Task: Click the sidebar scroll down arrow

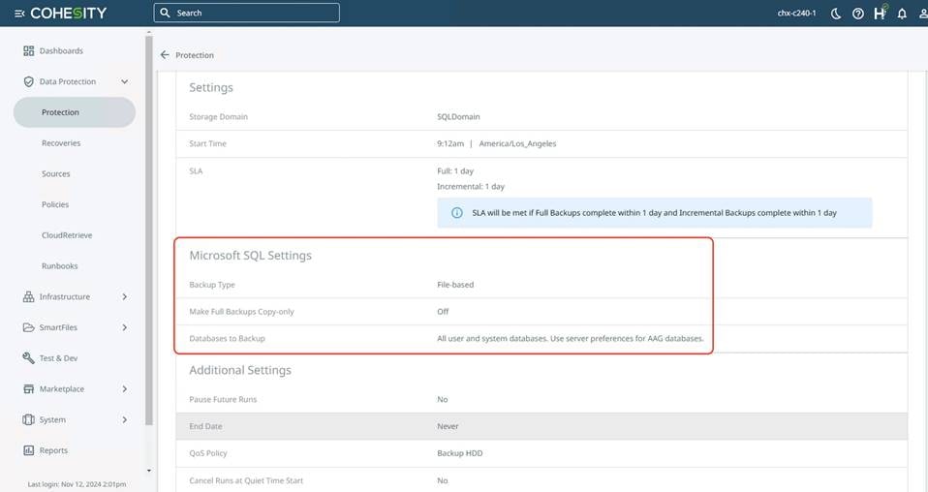Action: [x=148, y=472]
